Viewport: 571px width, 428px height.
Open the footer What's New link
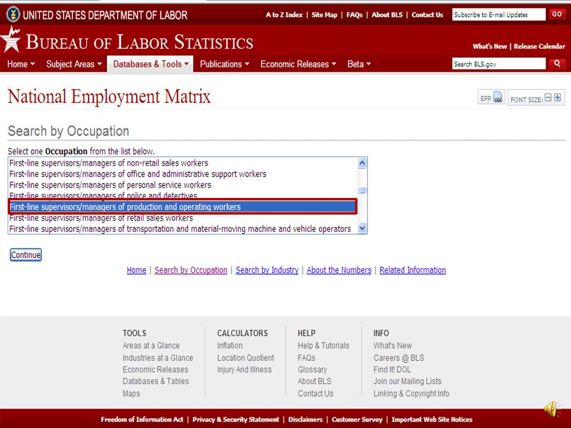click(393, 345)
